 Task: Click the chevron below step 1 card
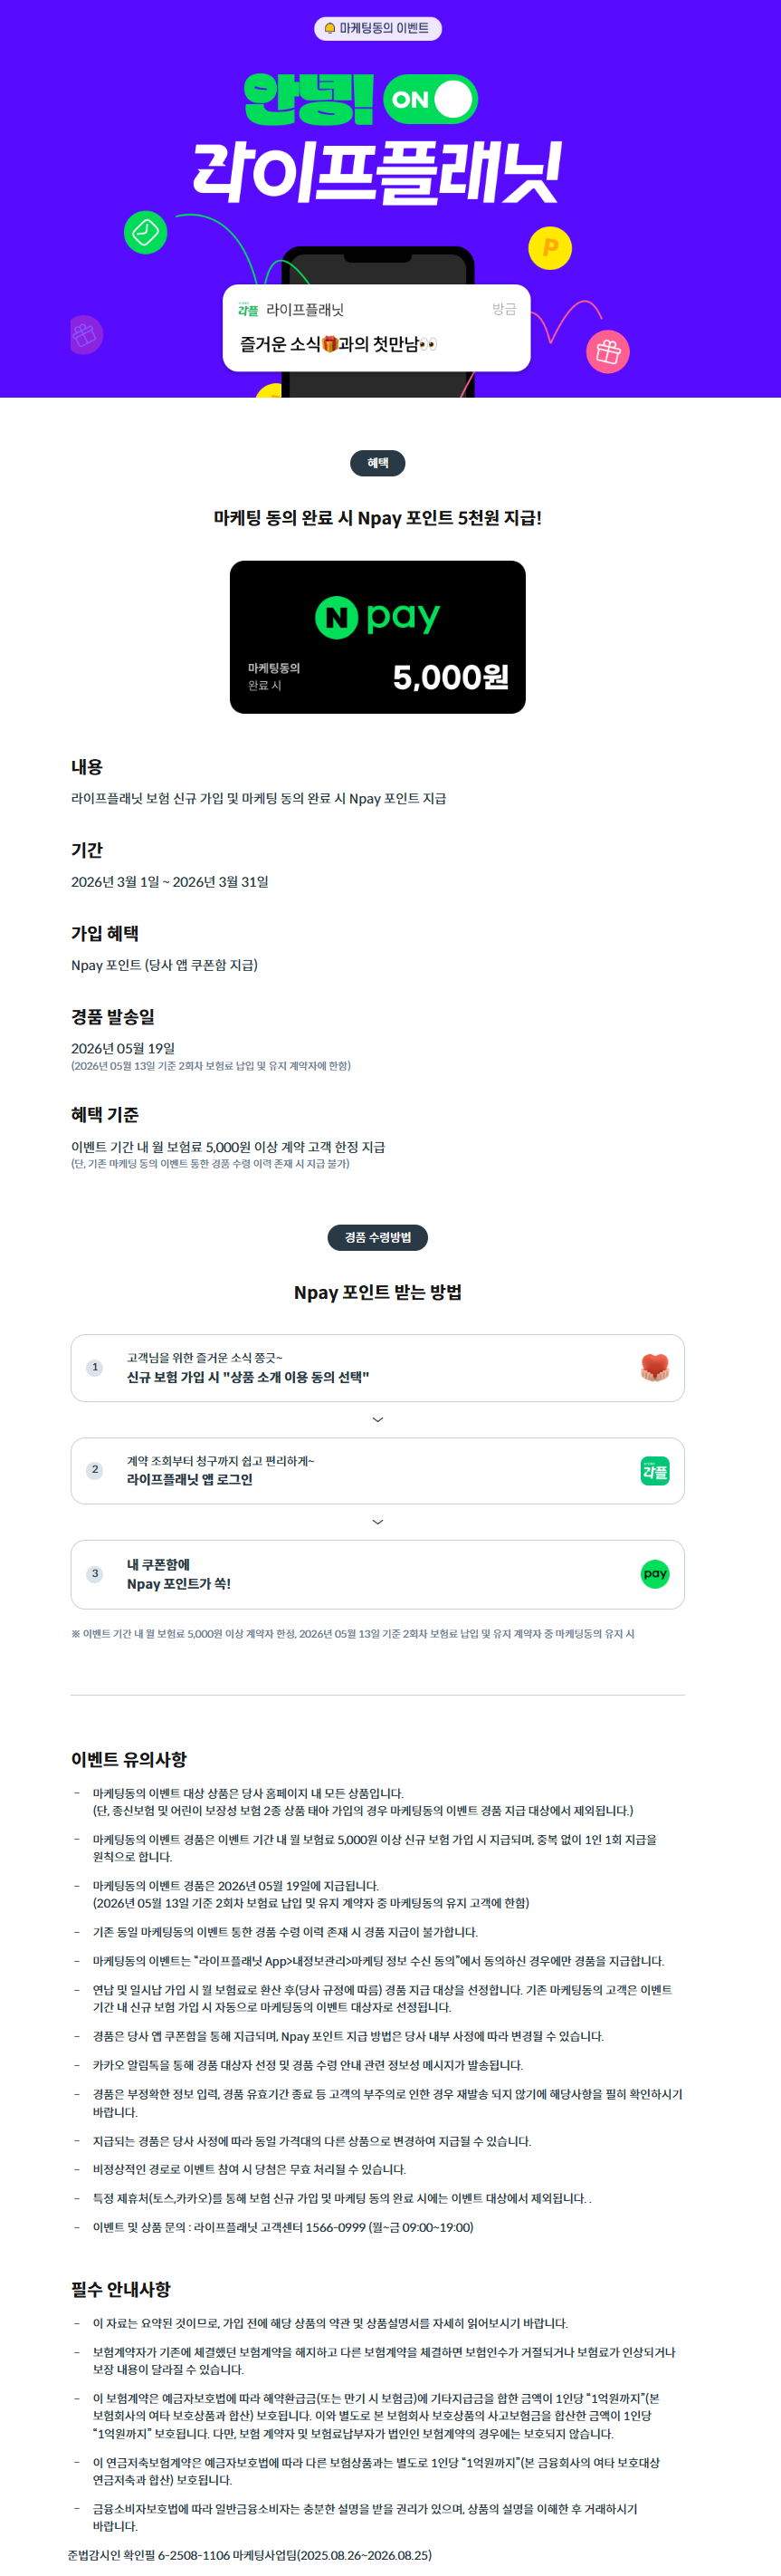pyautogui.click(x=377, y=1420)
